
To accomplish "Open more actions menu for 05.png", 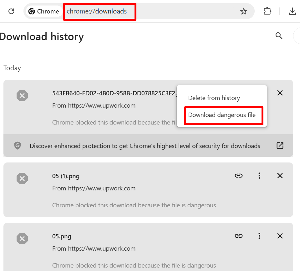I will [259, 236].
